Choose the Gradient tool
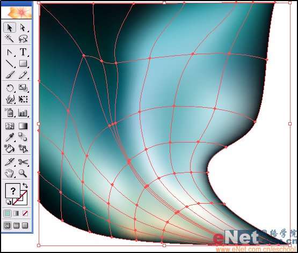This screenshot has height=253, width=298. pyautogui.click(x=23, y=126)
